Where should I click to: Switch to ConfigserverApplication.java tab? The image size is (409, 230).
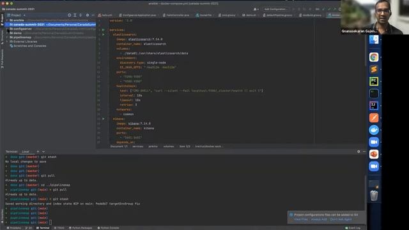pos(137,15)
